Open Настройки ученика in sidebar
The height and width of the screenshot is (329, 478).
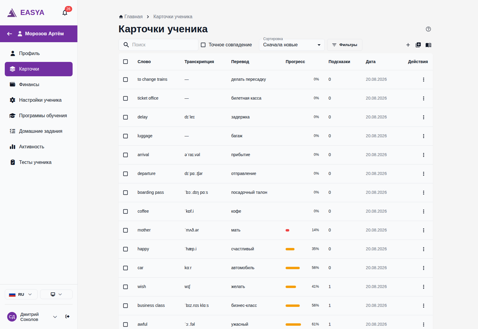(39, 100)
